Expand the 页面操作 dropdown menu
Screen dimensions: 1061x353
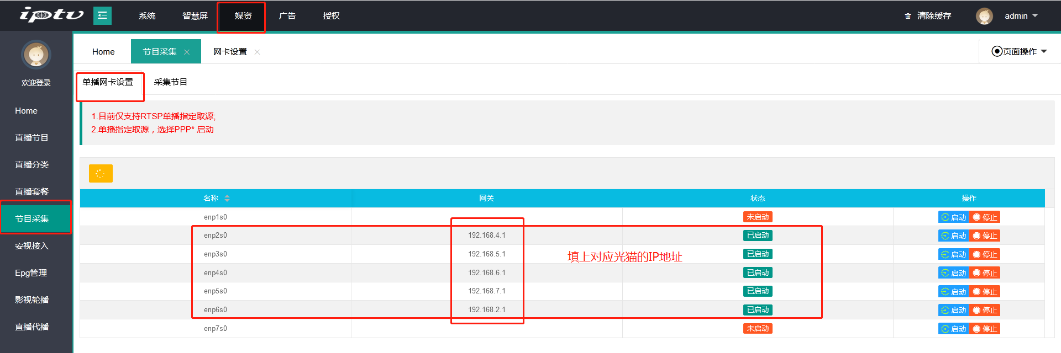click(1020, 51)
